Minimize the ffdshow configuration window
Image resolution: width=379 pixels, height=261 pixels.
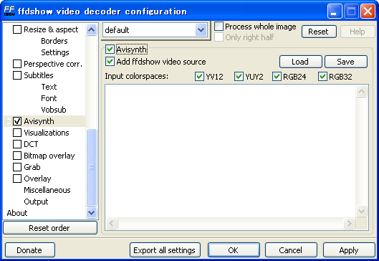point(335,11)
